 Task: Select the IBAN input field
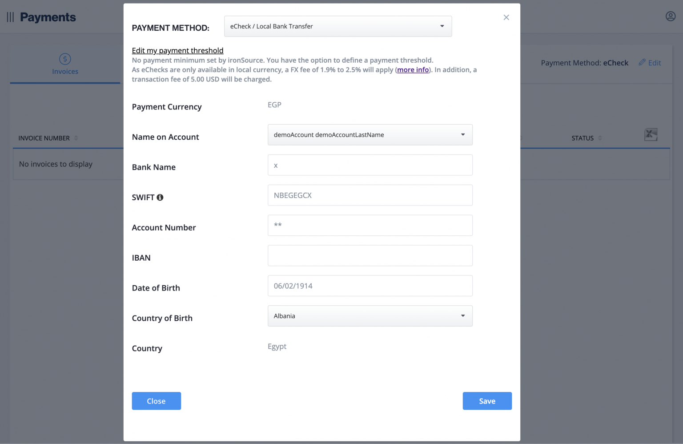pyautogui.click(x=370, y=255)
